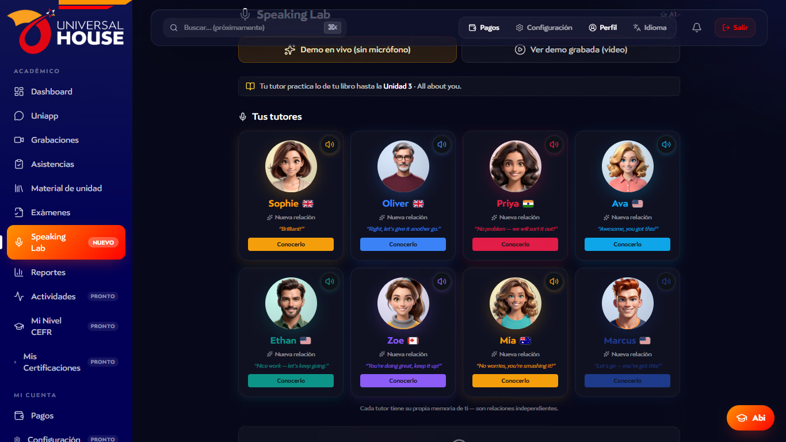Open Pagos in top bar
786x442 pixels.
pos(484,28)
